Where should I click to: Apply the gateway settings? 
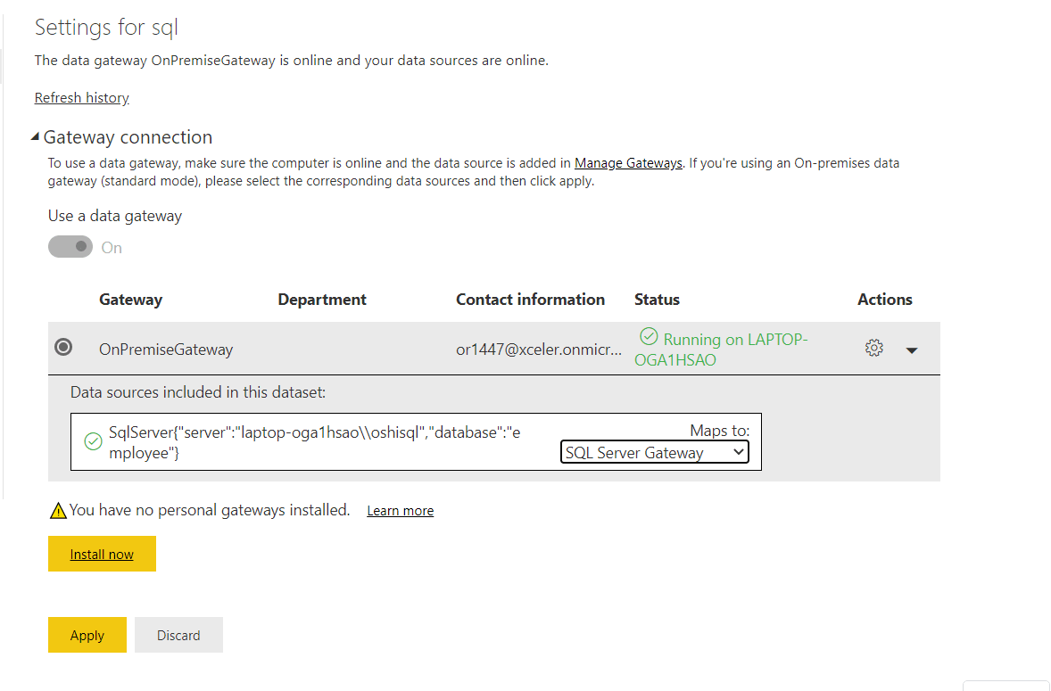[x=87, y=635]
